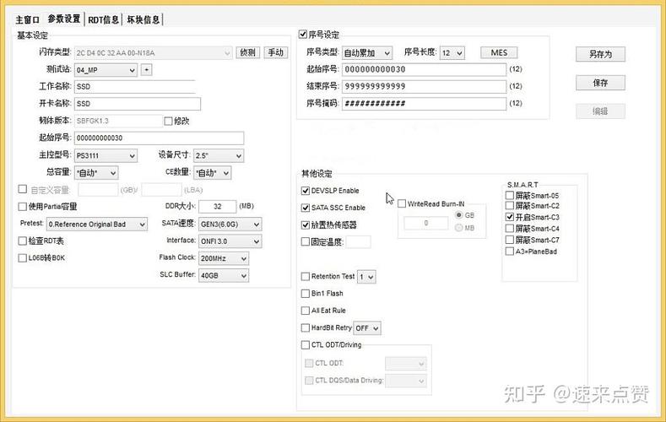
Task: Check the 使用Partial容量 checkbox
Action: pyautogui.click(x=23, y=207)
